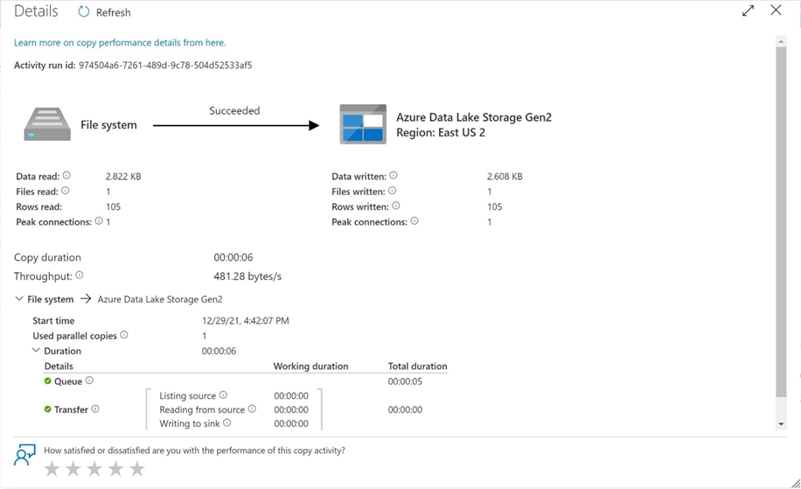Click the info icon next to Data read

pos(66,176)
